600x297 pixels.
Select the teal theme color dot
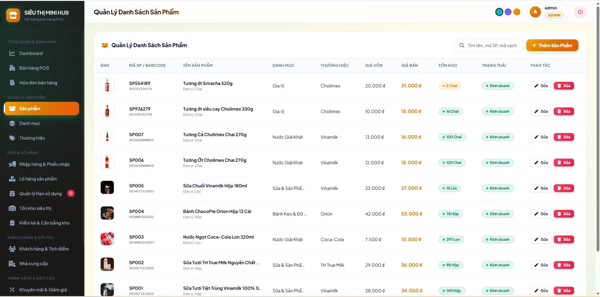click(x=499, y=12)
